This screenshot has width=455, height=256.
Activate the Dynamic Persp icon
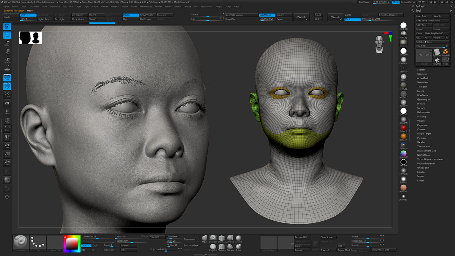pyautogui.click(x=7, y=78)
